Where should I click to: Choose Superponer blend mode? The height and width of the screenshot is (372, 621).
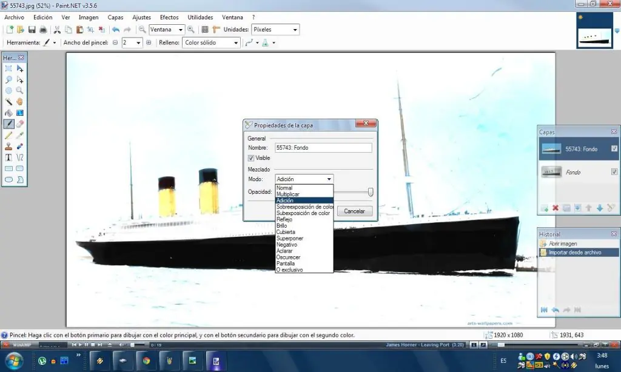click(304, 239)
